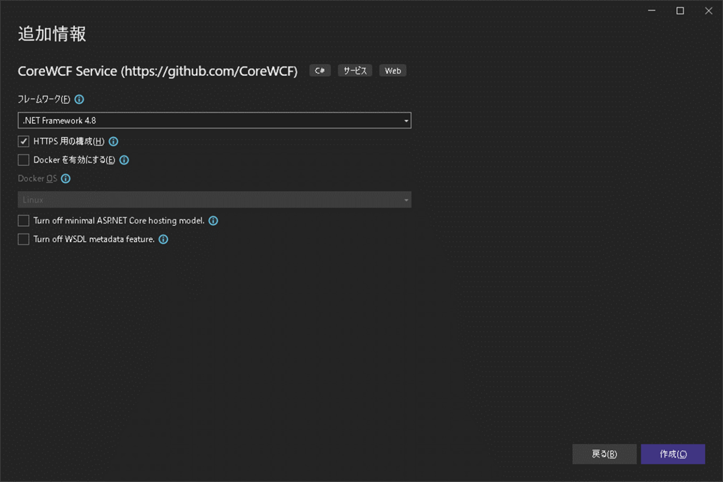The image size is (723, 482).
Task: Check Turn off minimal ASP.NET Core hosting model
Action: (x=23, y=220)
